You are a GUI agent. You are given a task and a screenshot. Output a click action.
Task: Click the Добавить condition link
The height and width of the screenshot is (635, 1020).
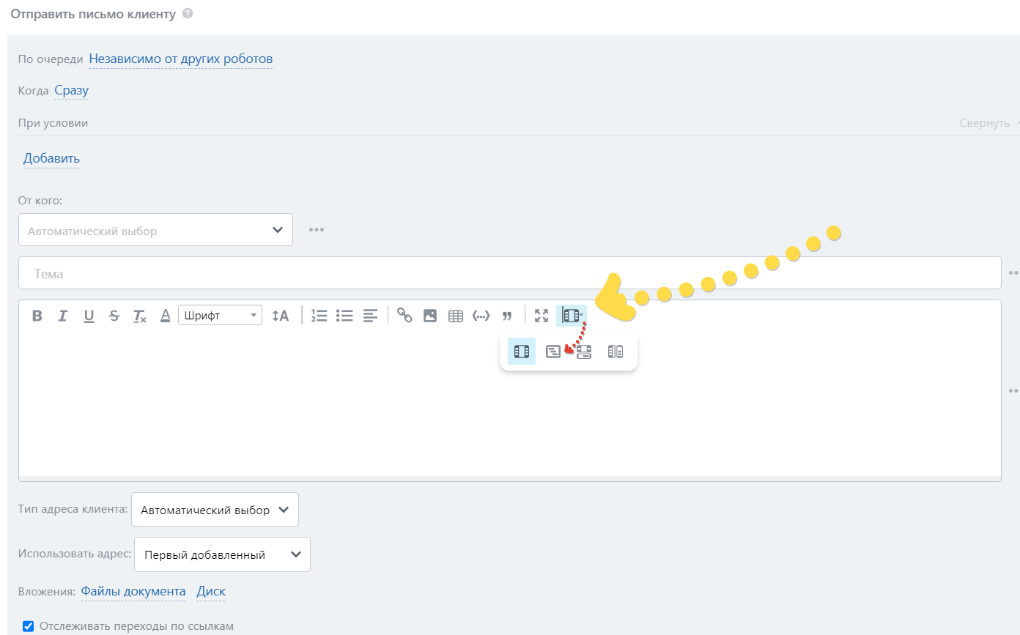coord(51,158)
